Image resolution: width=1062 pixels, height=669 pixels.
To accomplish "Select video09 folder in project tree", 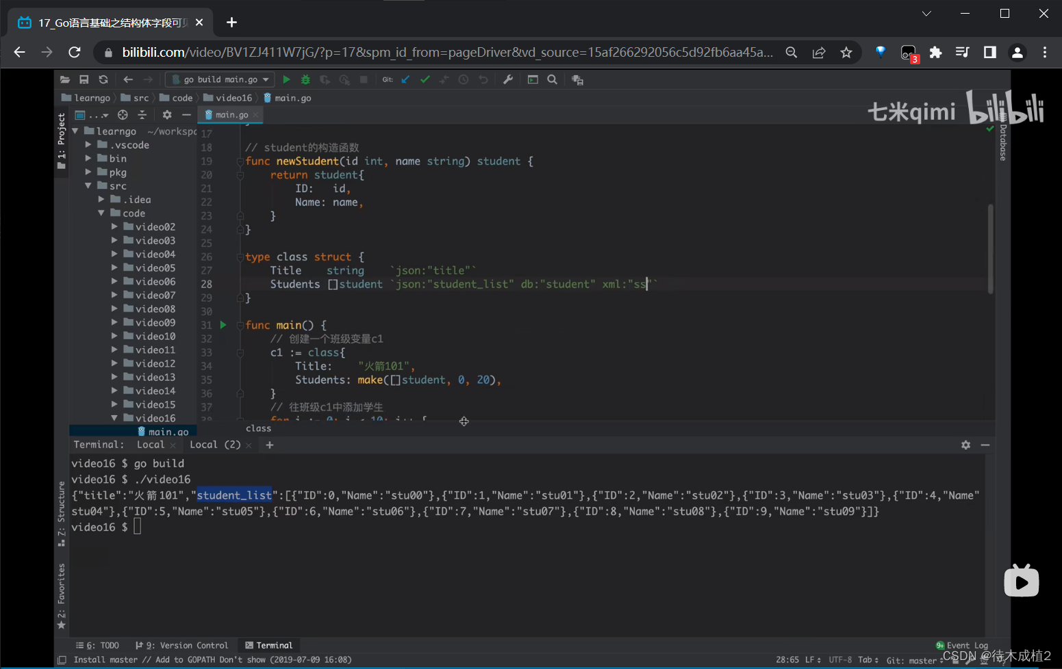I will click(149, 322).
